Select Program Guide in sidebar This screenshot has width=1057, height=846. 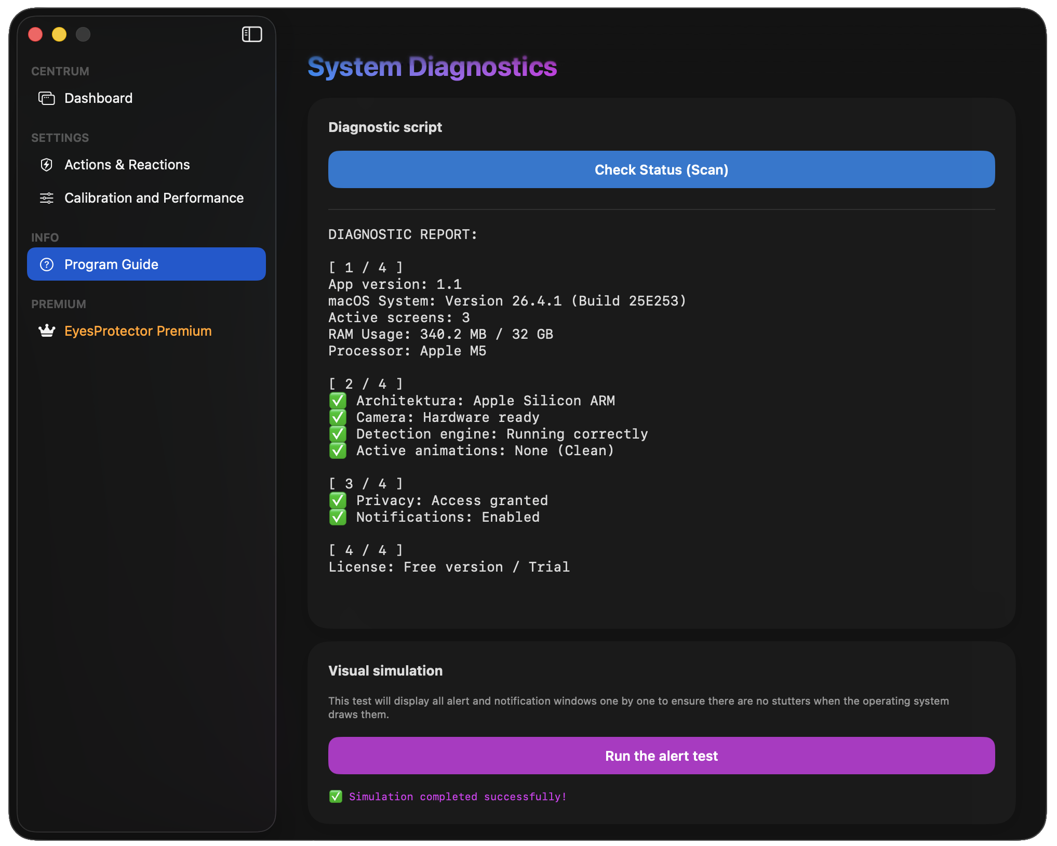pos(146,264)
